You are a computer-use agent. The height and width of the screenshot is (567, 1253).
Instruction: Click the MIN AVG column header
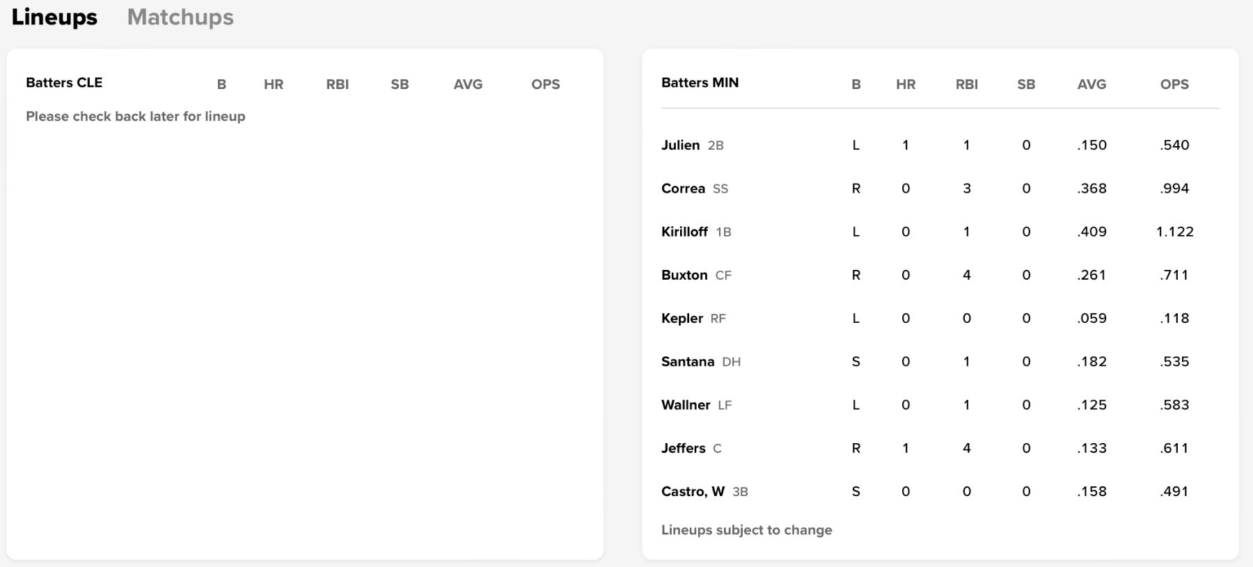pyautogui.click(x=1092, y=84)
